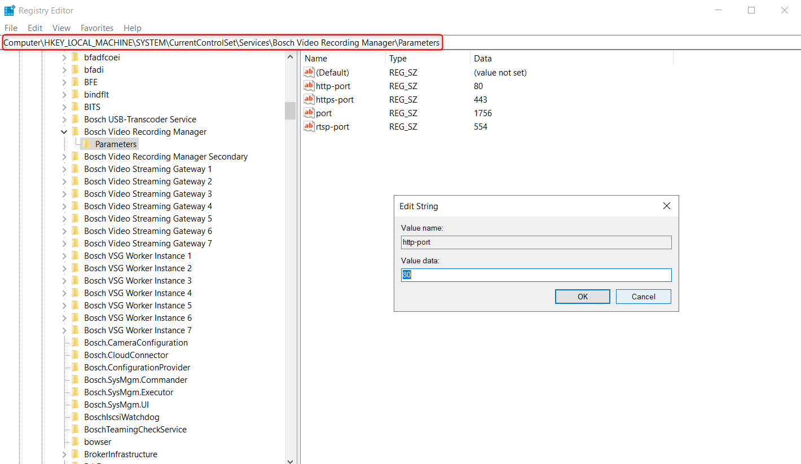Expand Bosch USB-Transcoder Service key
801x464 pixels.
[64, 119]
